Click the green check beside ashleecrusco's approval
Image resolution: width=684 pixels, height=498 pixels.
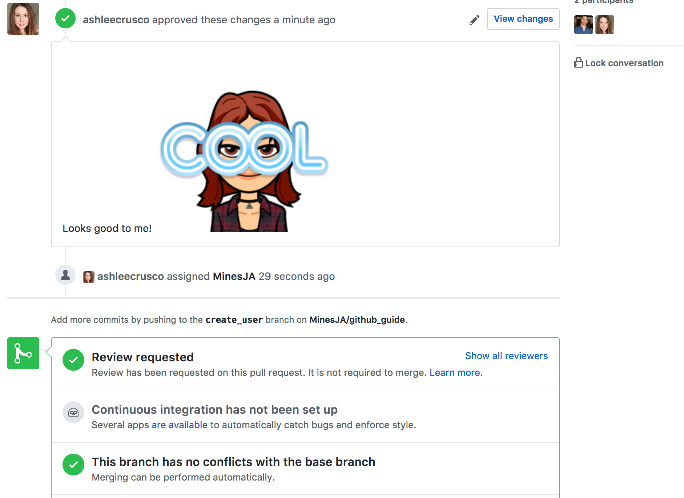pyautogui.click(x=65, y=18)
